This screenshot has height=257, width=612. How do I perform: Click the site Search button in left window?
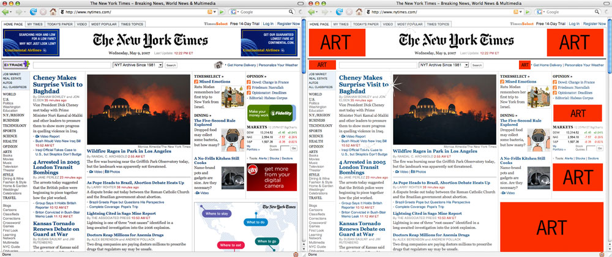point(171,65)
